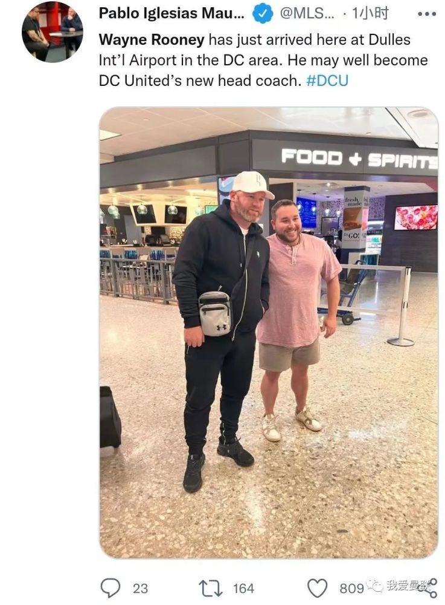Image resolution: width=445 pixels, height=605 pixels.
Task: Open the airport photo attached to tweet
Action: point(268,333)
